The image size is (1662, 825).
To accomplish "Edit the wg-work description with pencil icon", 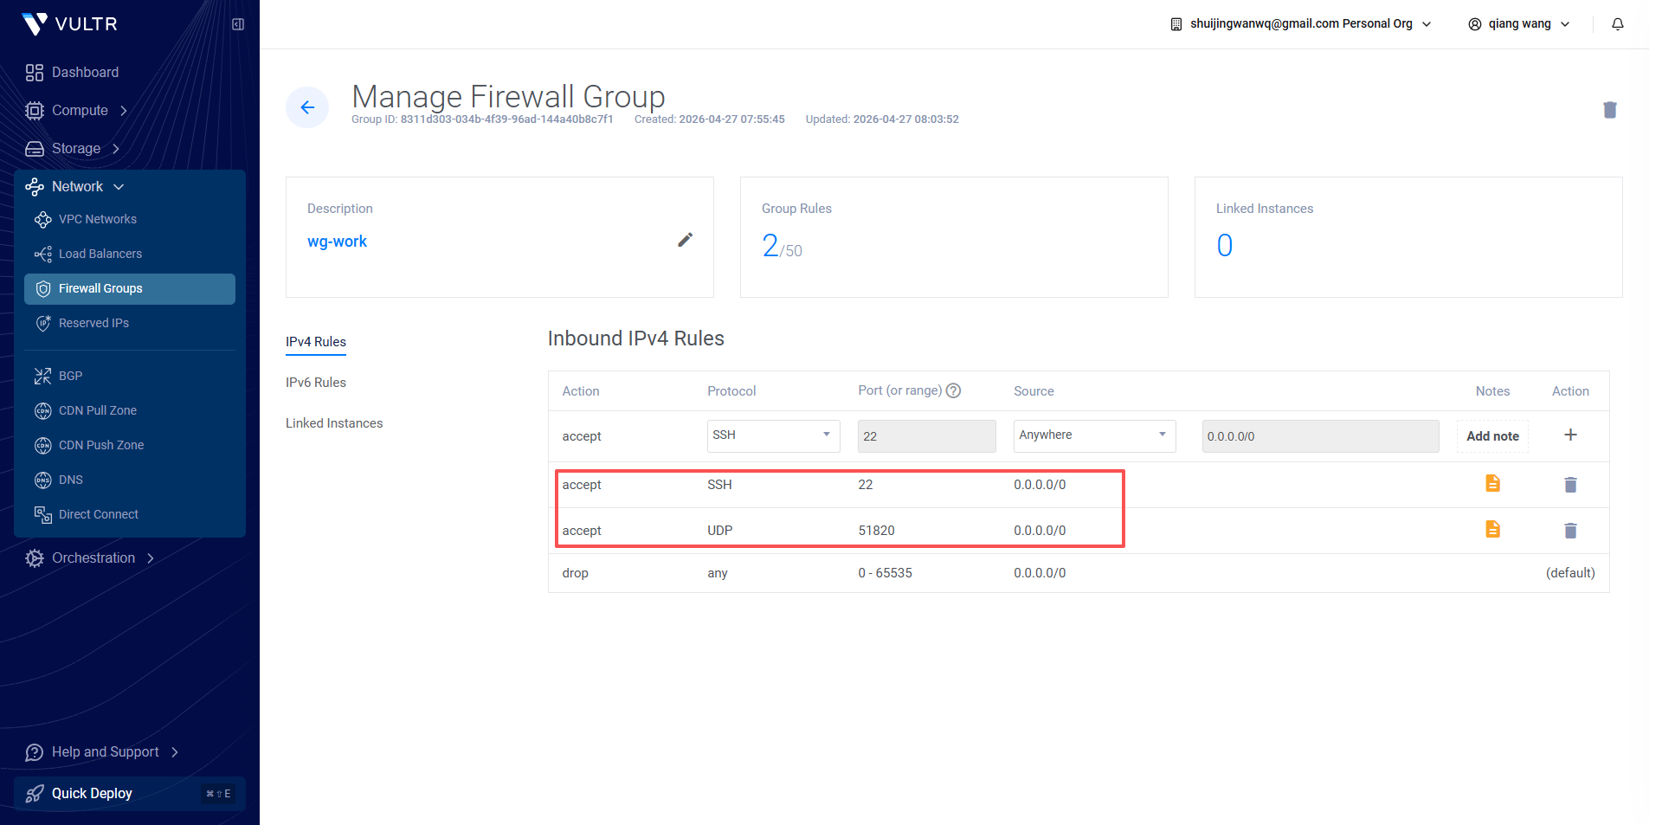I will 685,240.
